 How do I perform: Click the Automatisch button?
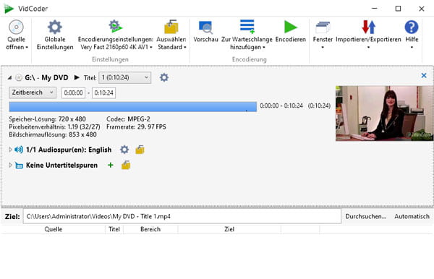[412, 216]
